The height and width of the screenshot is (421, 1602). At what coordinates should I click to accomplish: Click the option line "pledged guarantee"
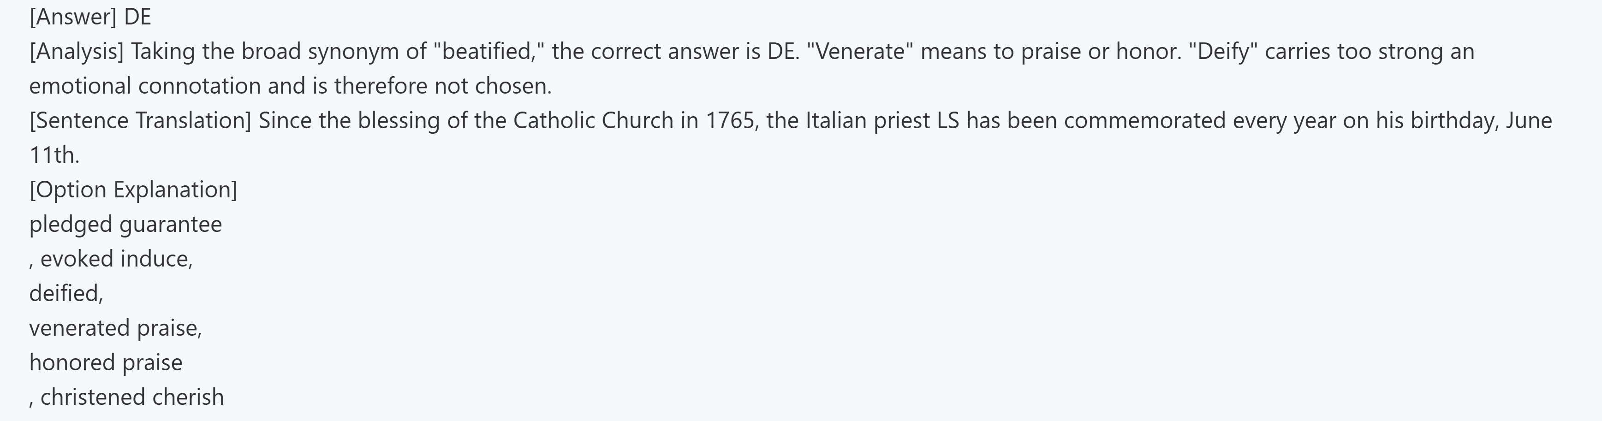click(125, 225)
